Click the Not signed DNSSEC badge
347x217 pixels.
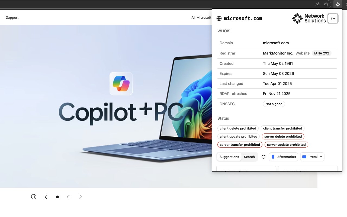(274, 104)
